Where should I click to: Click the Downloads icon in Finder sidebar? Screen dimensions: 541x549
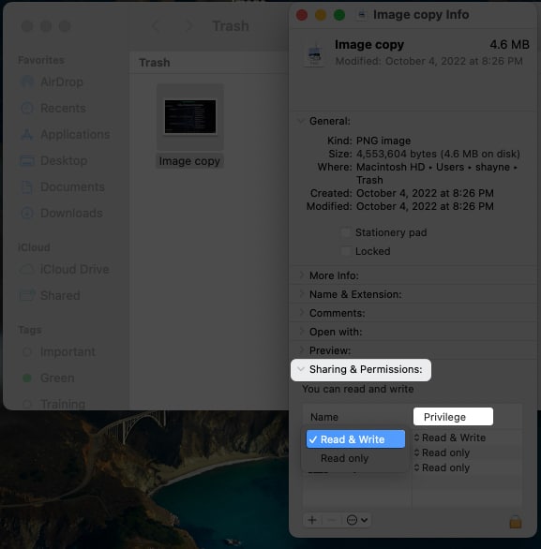[27, 214]
